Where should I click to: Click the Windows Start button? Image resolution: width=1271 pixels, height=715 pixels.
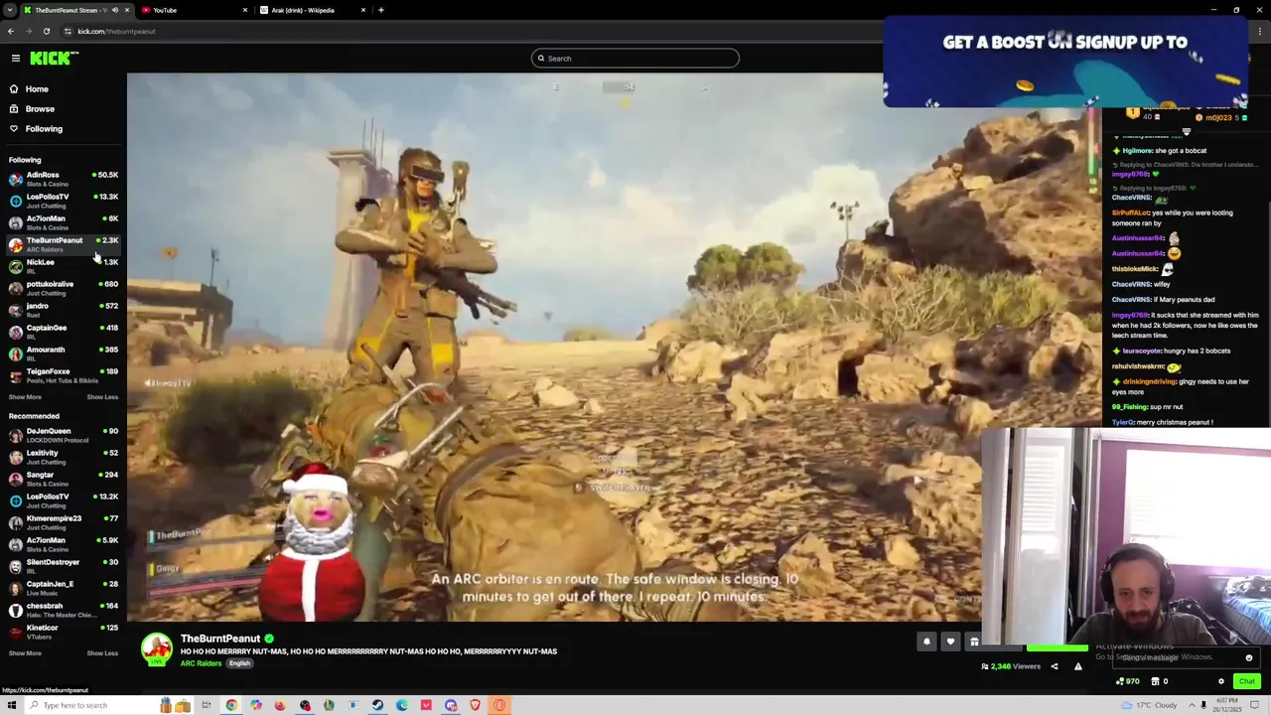[x=12, y=705]
